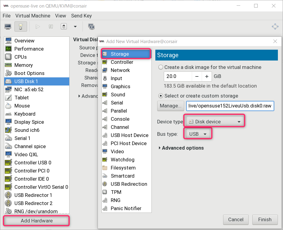Click the fullscreen icon in the toolbar
Image resolution: width=283 pixels, height=230 pixels.
point(275,26)
